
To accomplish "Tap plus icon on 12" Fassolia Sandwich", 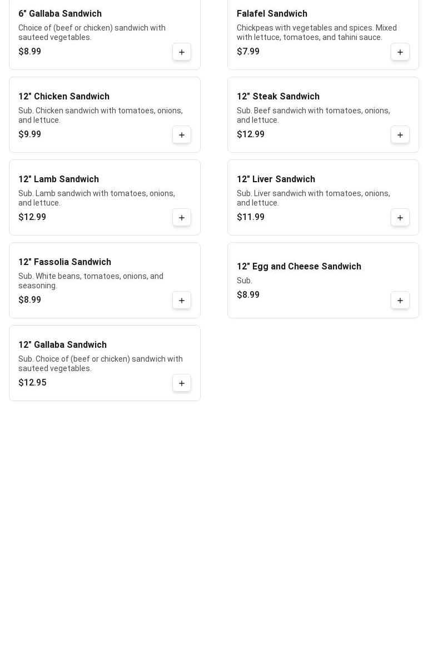I will pos(182,301).
